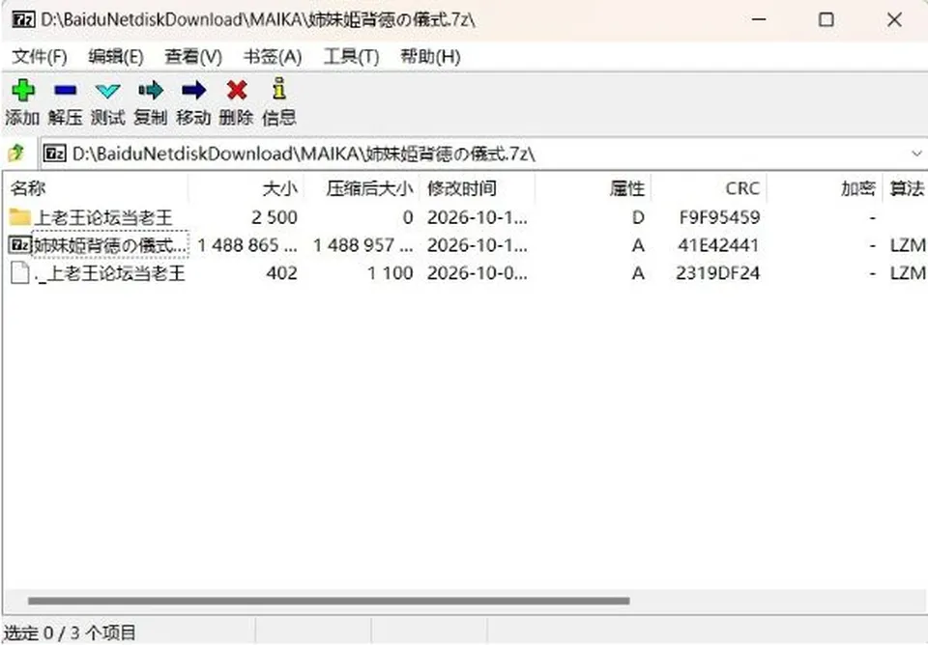The height and width of the screenshot is (645, 928).
Task: Click the CRC value 41E42441
Action: (x=718, y=244)
